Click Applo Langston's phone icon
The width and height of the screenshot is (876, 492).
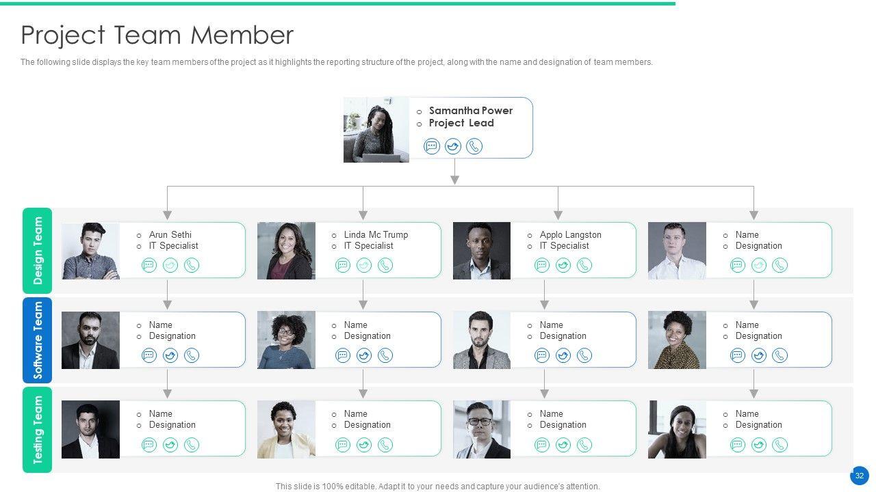pyautogui.click(x=584, y=265)
